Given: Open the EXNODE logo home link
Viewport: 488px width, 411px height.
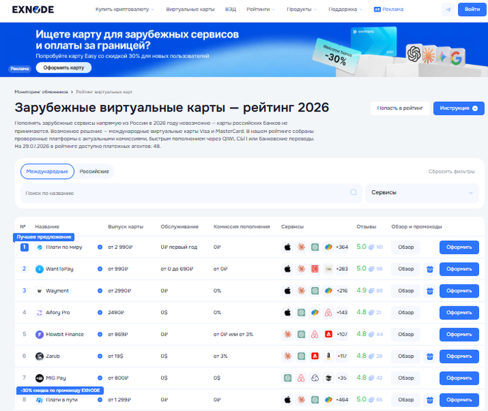Looking at the screenshot, I should click(x=33, y=10).
